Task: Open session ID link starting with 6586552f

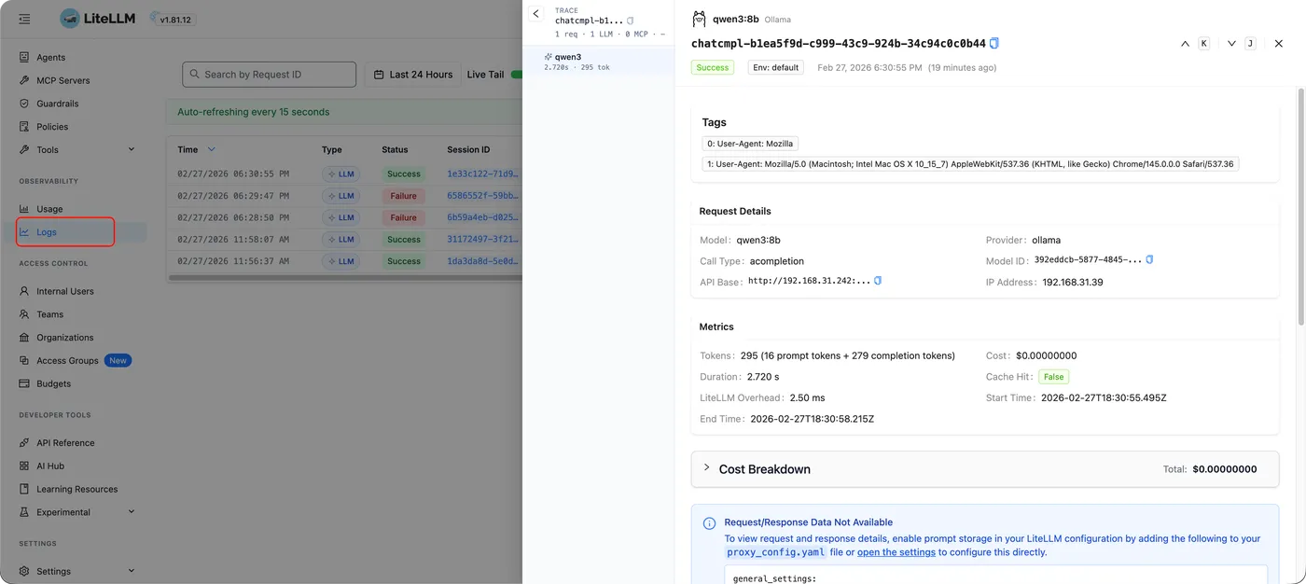Action: click(482, 196)
